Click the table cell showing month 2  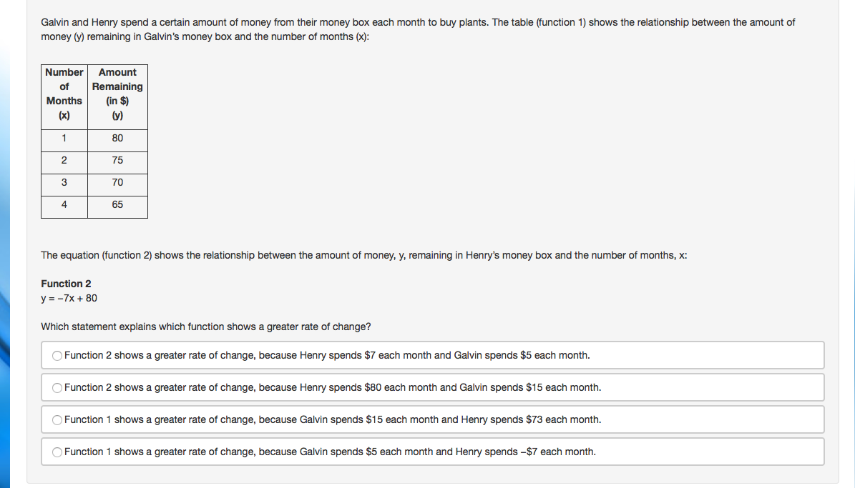pos(64,160)
